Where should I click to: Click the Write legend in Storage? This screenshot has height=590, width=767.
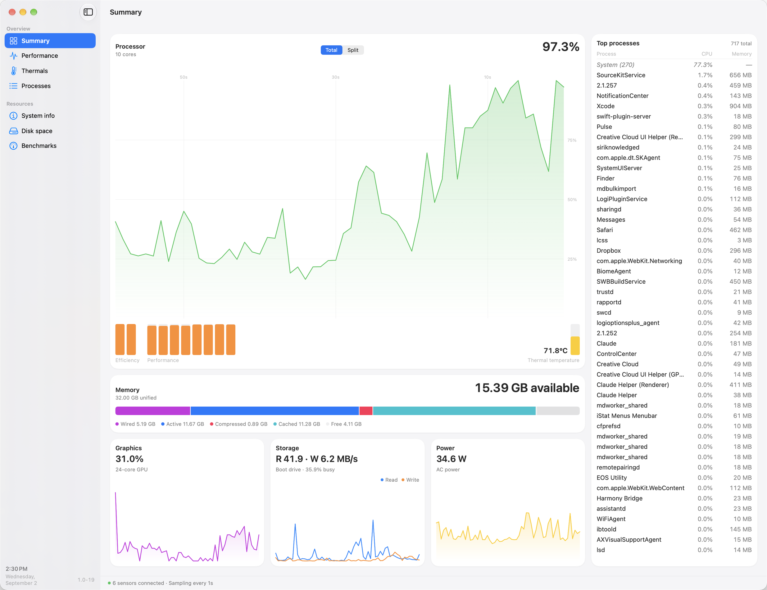[410, 480]
